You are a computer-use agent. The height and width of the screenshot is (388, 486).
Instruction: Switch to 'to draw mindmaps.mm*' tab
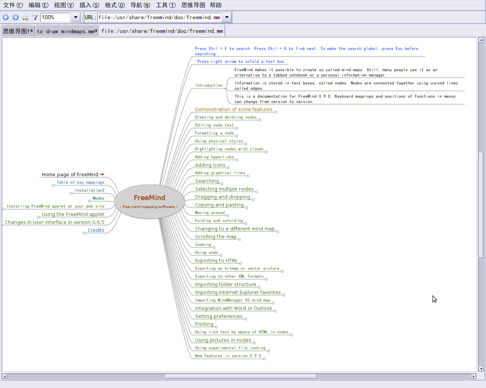point(67,31)
